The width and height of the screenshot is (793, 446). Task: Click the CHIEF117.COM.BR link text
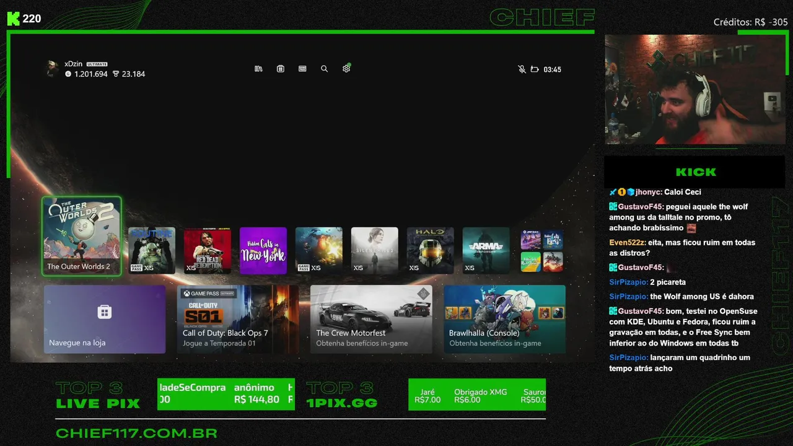tap(136, 434)
